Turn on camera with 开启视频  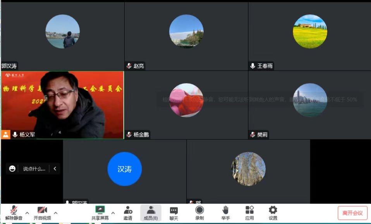[x=42, y=210]
